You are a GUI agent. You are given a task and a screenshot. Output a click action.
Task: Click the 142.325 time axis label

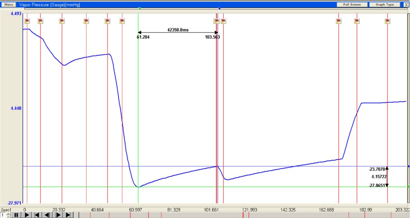[x=288, y=210]
